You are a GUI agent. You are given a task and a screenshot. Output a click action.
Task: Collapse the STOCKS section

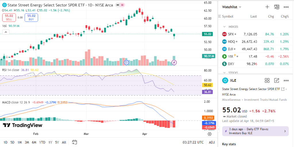point(225,73)
